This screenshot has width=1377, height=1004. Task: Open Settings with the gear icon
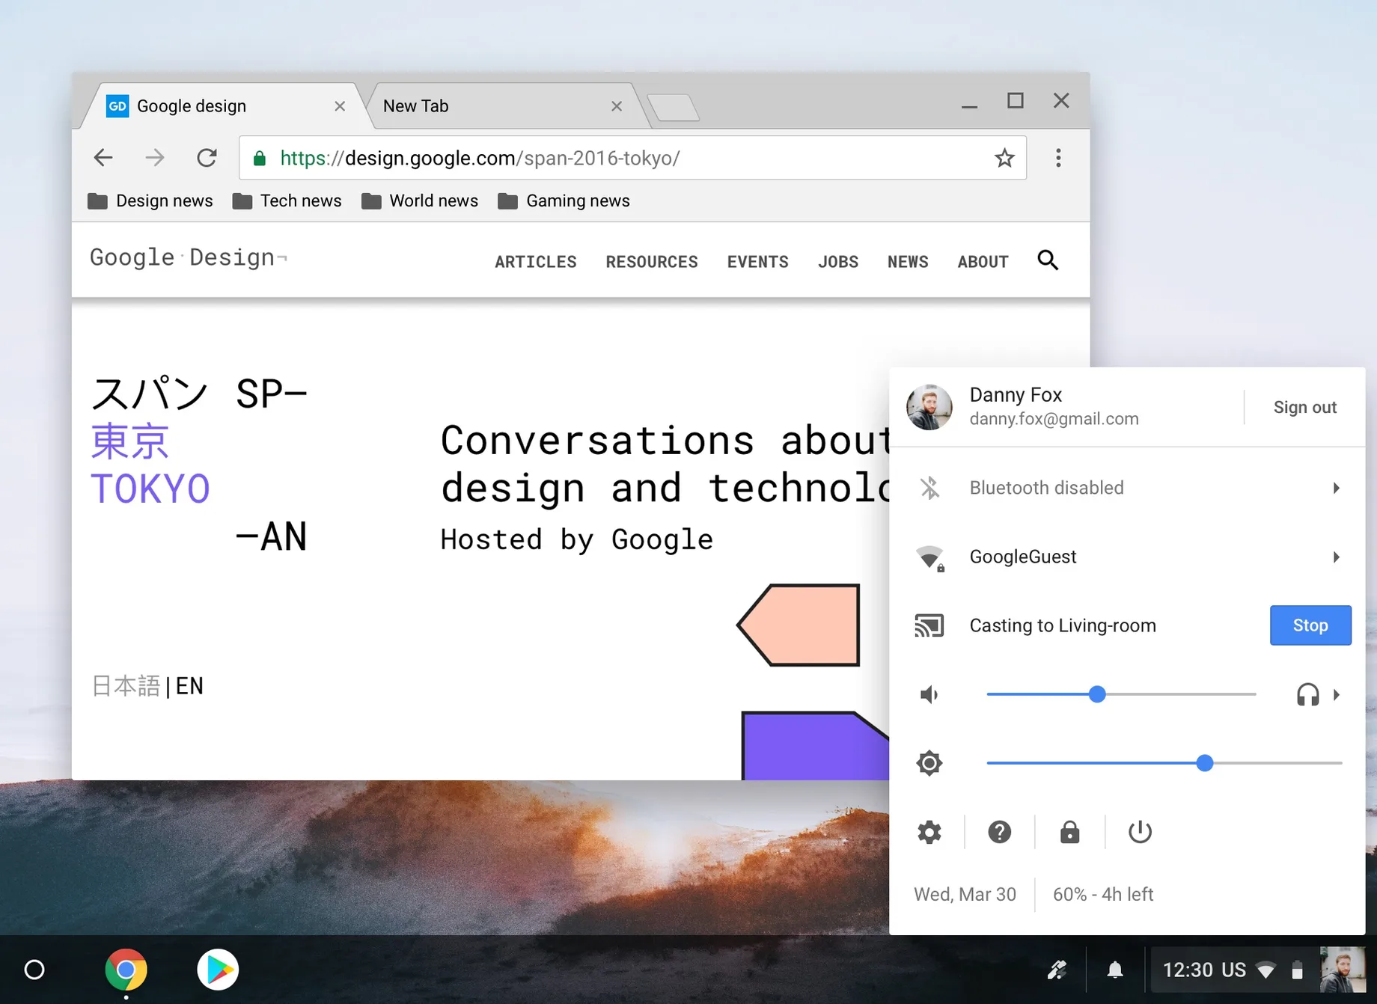coord(929,832)
